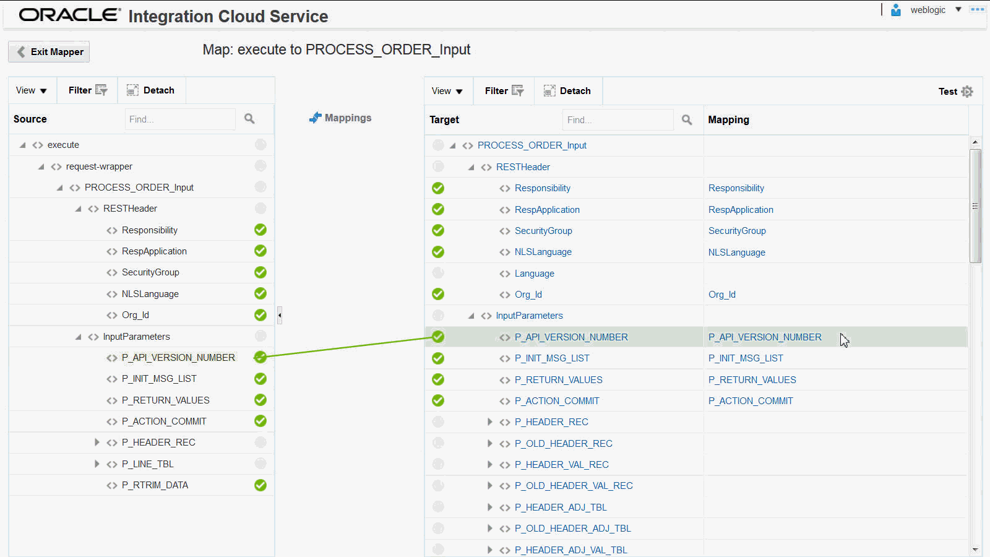Detach the Target panel
The image size is (990, 557).
coord(567,91)
